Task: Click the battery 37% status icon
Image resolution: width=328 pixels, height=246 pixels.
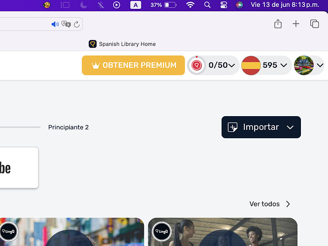Action: coord(163,5)
